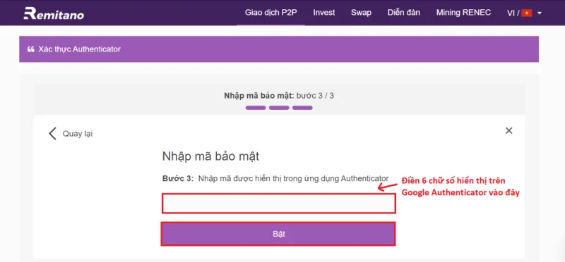
Task: Open Mining RENEC page
Action: (463, 13)
